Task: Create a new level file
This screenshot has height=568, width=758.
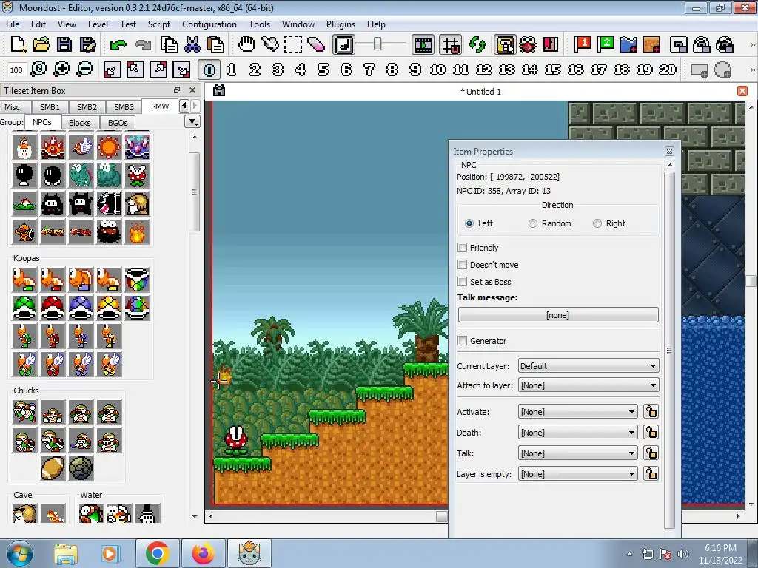Action: (x=18, y=44)
